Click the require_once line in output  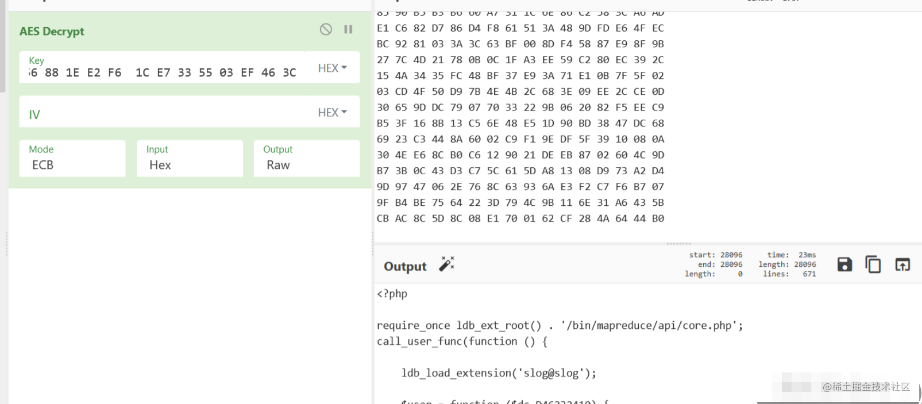click(560, 326)
